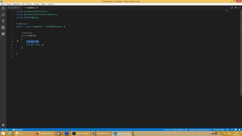Click the 0 references lens above the class
The image size is (242, 136).
tap(22, 24)
